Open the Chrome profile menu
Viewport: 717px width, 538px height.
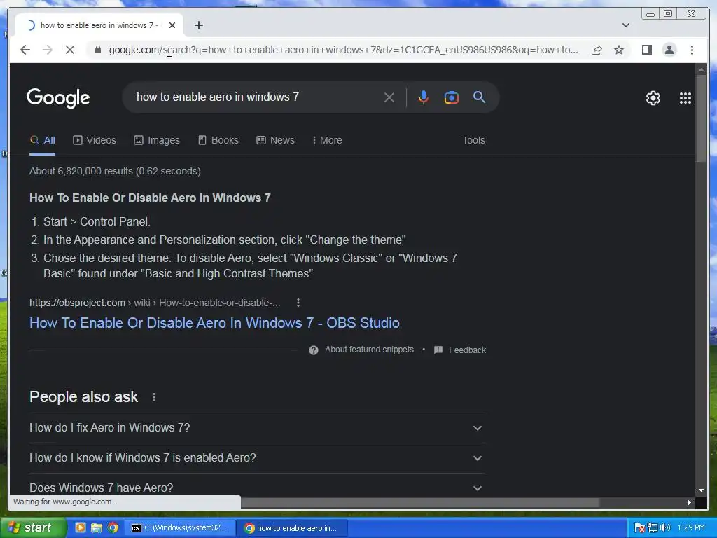point(669,50)
